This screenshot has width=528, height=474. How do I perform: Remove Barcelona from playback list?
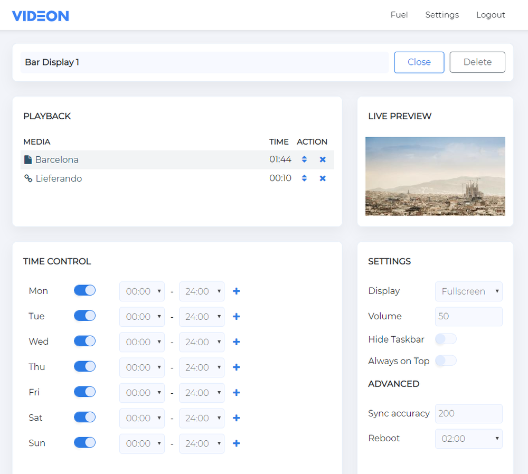point(323,159)
